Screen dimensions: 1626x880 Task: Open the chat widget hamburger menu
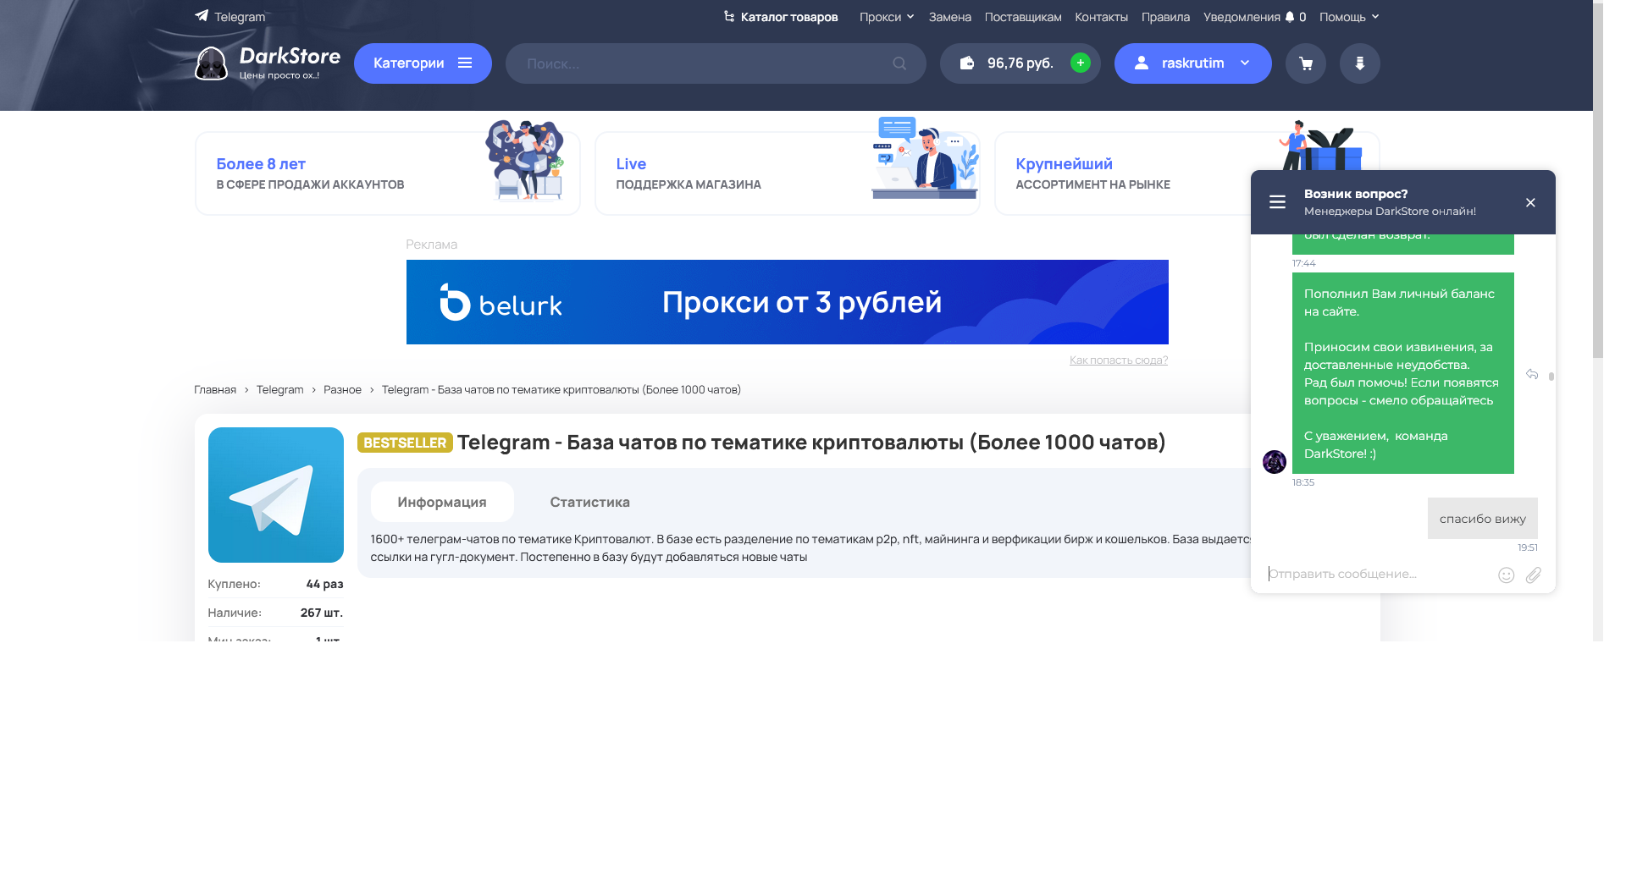[1277, 202]
